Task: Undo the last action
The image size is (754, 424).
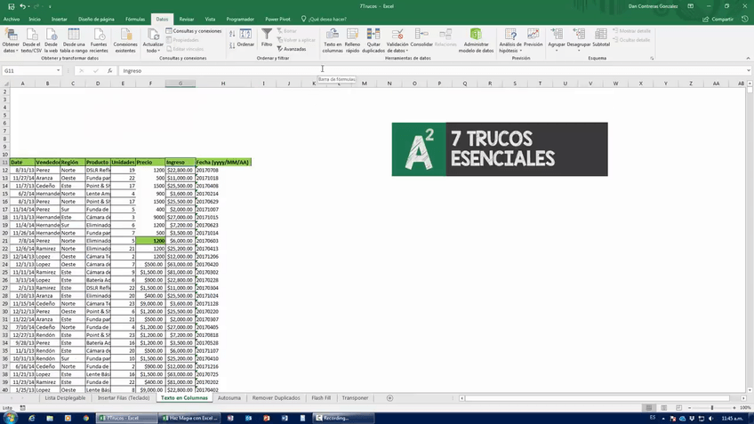Action: coord(22,6)
